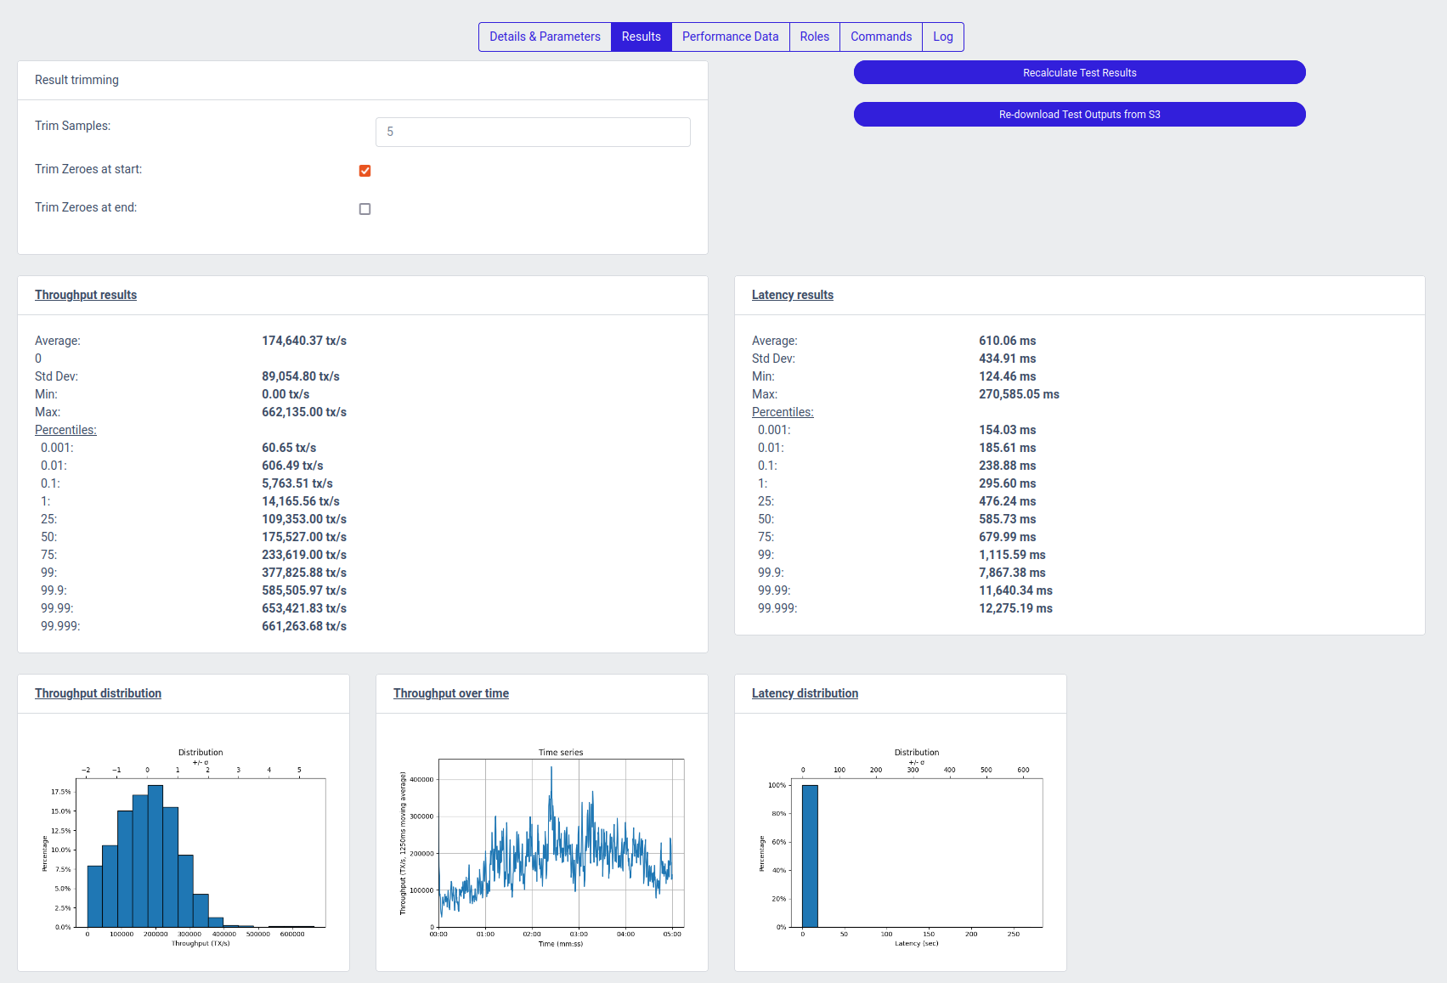This screenshot has height=983, width=1447.
Task: Select latency 99th percentile 1,115.59 ms
Action: (x=1012, y=555)
